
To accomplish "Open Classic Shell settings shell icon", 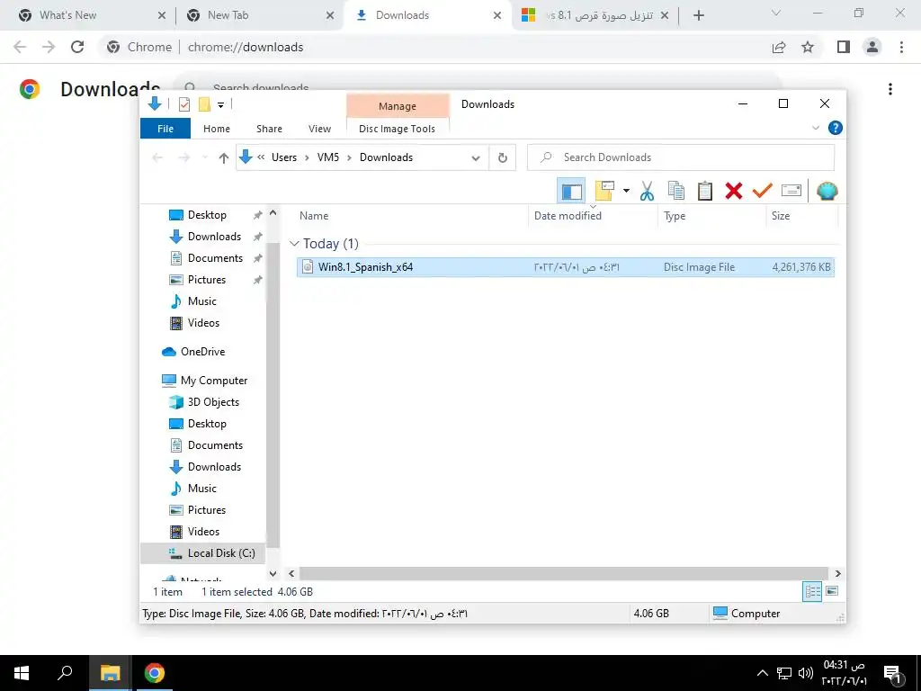I will 827,191.
